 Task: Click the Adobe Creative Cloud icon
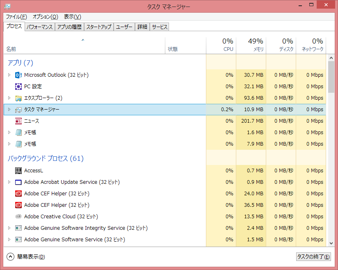(18, 217)
